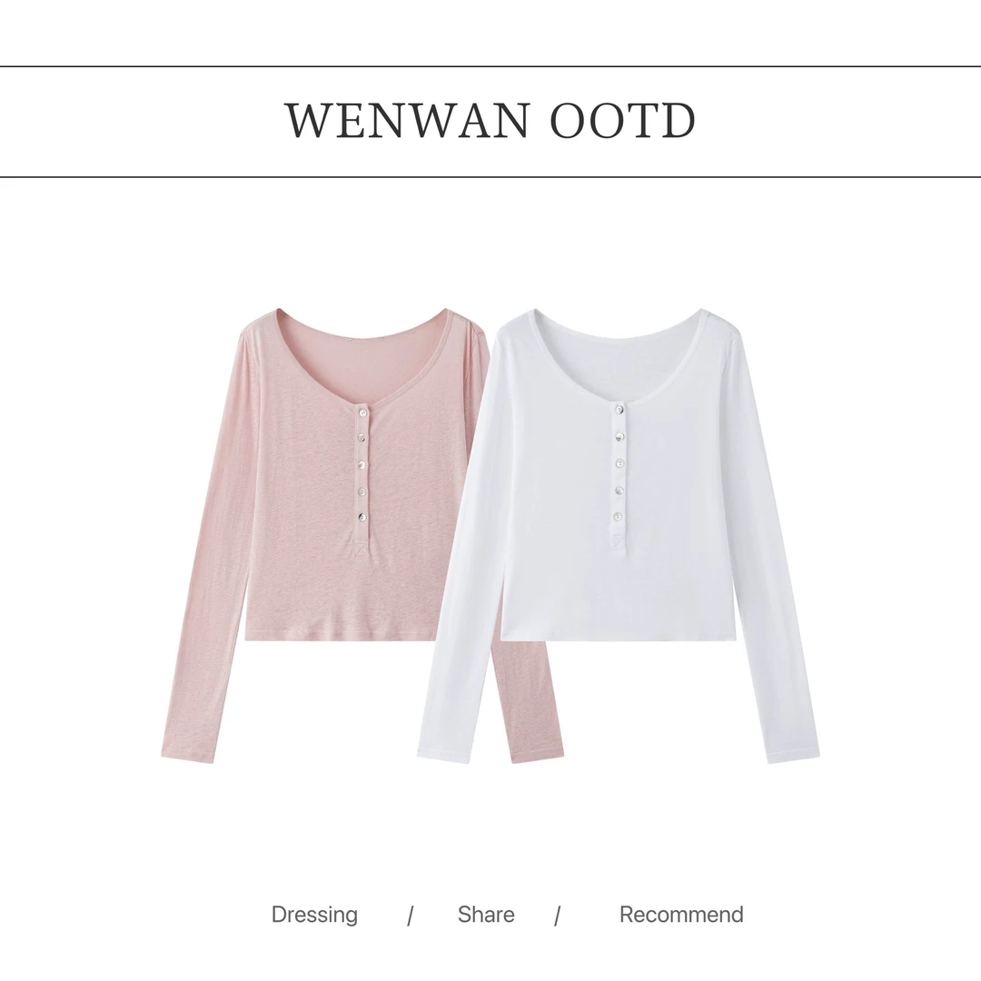Click the bottom button on pink shirt
The width and height of the screenshot is (981, 981).
pyautogui.click(x=362, y=517)
